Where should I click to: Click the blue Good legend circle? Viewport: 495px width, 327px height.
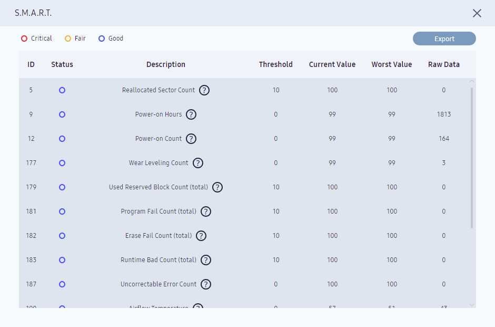[x=102, y=39]
